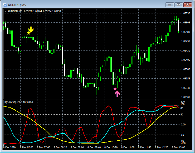Click the 8 Dec 09:40 time label
The height and width of the screenshot is (153, 195).
point(94,147)
